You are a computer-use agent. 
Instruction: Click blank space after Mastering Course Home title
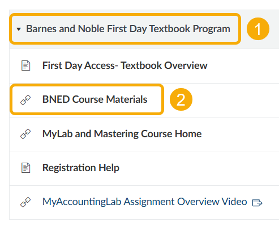pyautogui.click(x=241, y=134)
